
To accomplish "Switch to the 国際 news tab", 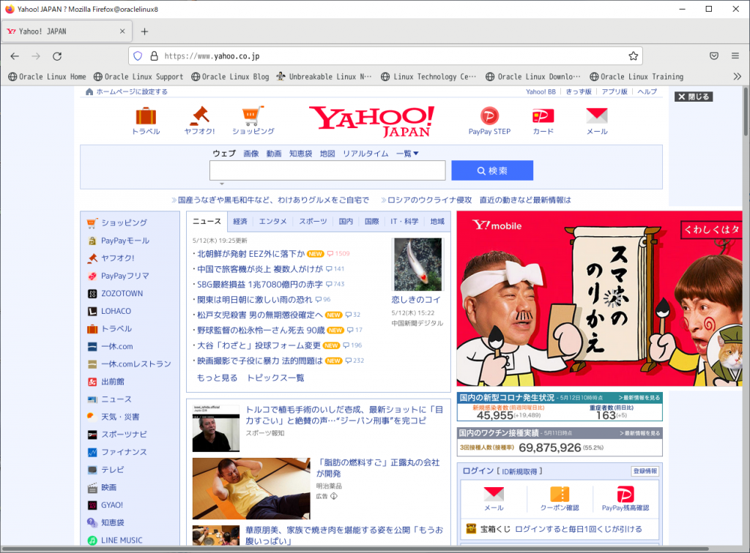I will (371, 221).
